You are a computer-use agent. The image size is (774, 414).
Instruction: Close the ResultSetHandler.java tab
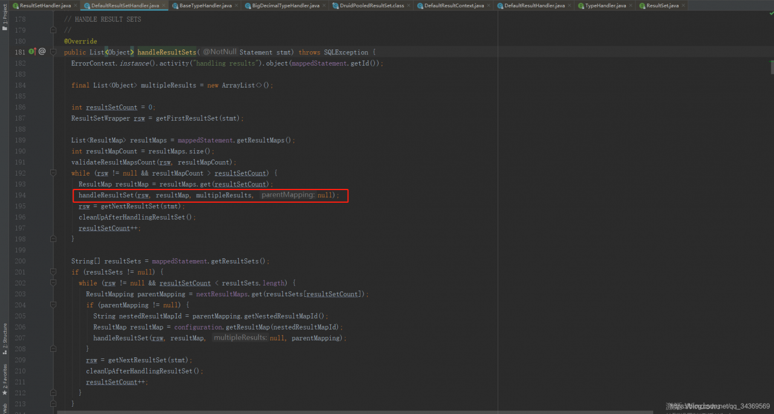coord(76,5)
